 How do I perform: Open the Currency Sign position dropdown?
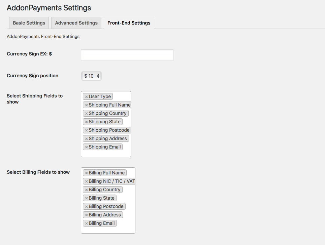[x=91, y=76]
